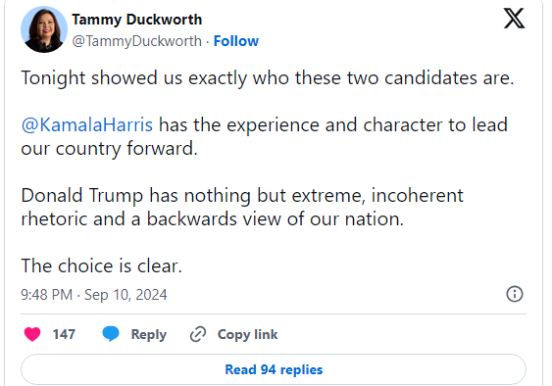Click the Copy link label
This screenshot has height=386, width=552.
coord(247,334)
